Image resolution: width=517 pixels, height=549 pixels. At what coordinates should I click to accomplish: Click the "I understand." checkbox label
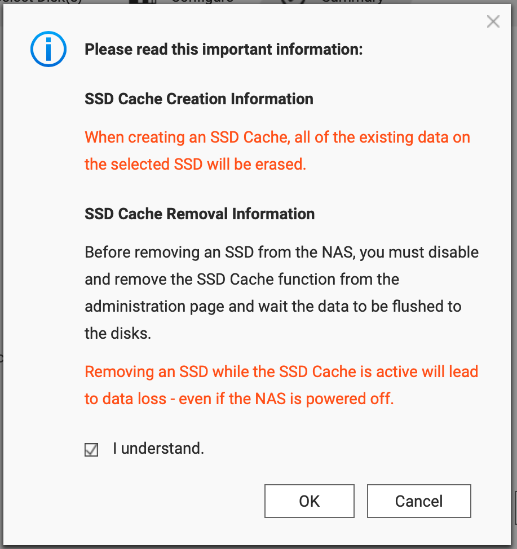pyautogui.click(x=158, y=449)
